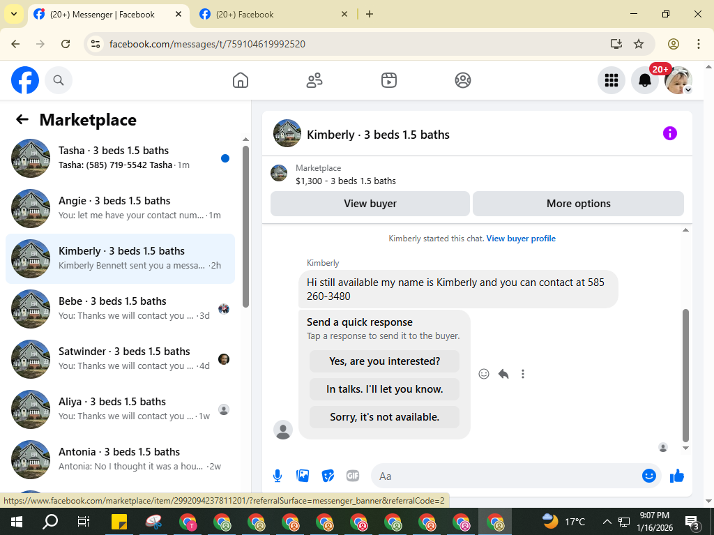
Task: Go back in browser history
Action: tap(15, 44)
